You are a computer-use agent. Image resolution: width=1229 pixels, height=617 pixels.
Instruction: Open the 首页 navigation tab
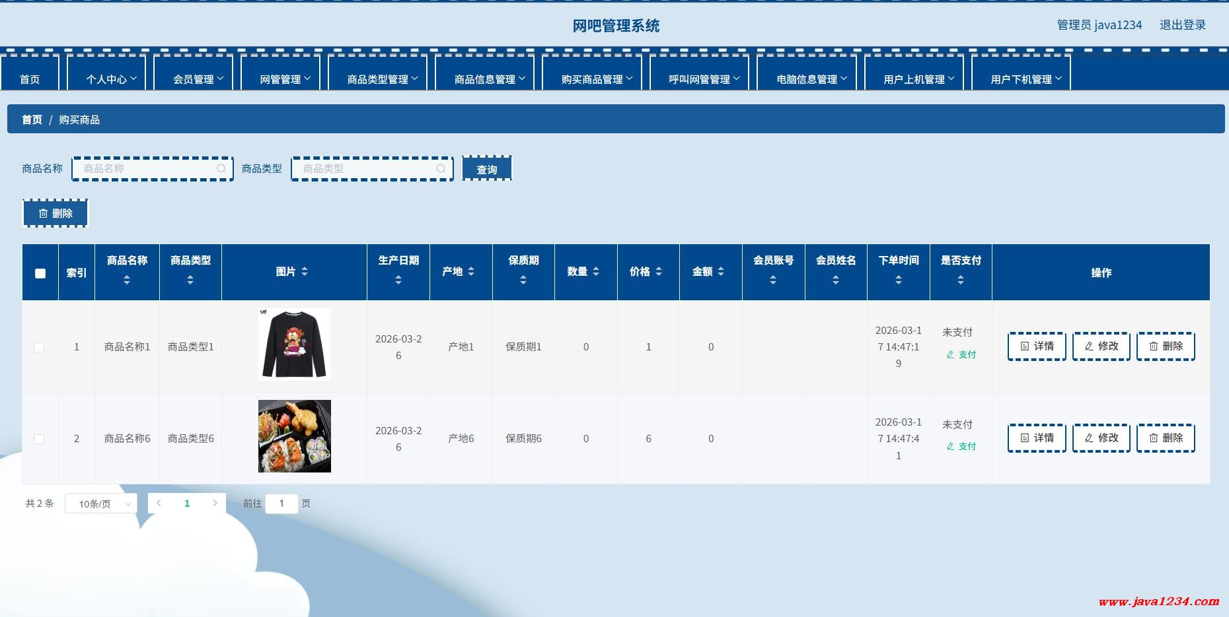tap(30, 79)
